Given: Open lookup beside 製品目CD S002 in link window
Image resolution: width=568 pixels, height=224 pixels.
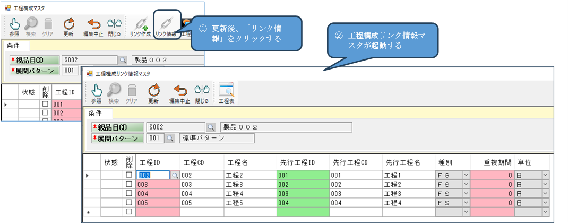Looking at the screenshot, I should pyautogui.click(x=211, y=127).
